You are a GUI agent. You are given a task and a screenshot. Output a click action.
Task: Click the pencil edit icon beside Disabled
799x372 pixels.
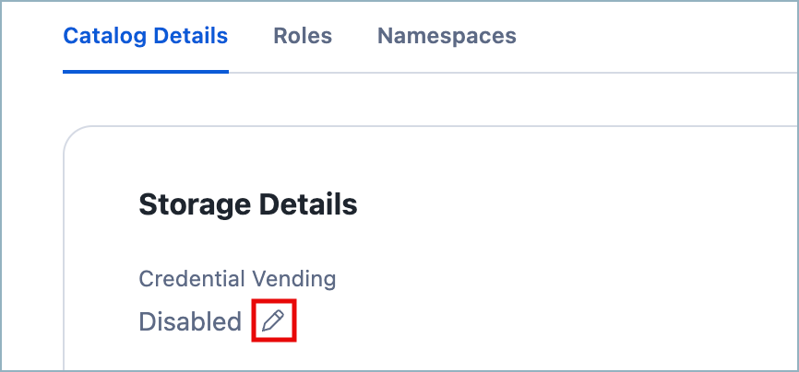273,321
